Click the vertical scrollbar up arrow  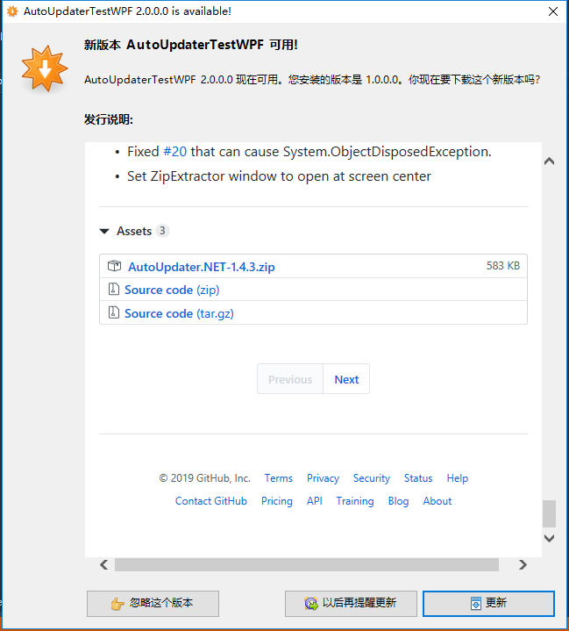click(550, 161)
